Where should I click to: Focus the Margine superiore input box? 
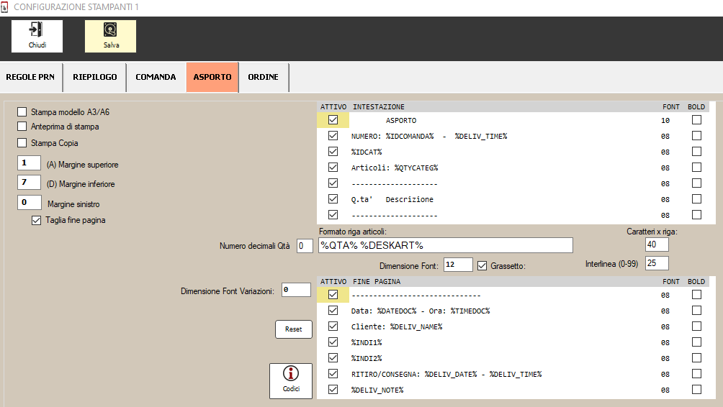29,164
